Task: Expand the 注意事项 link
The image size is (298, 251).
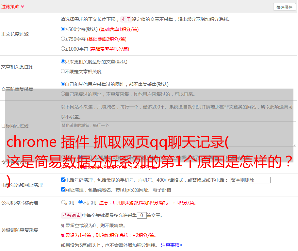Action: (172, 245)
